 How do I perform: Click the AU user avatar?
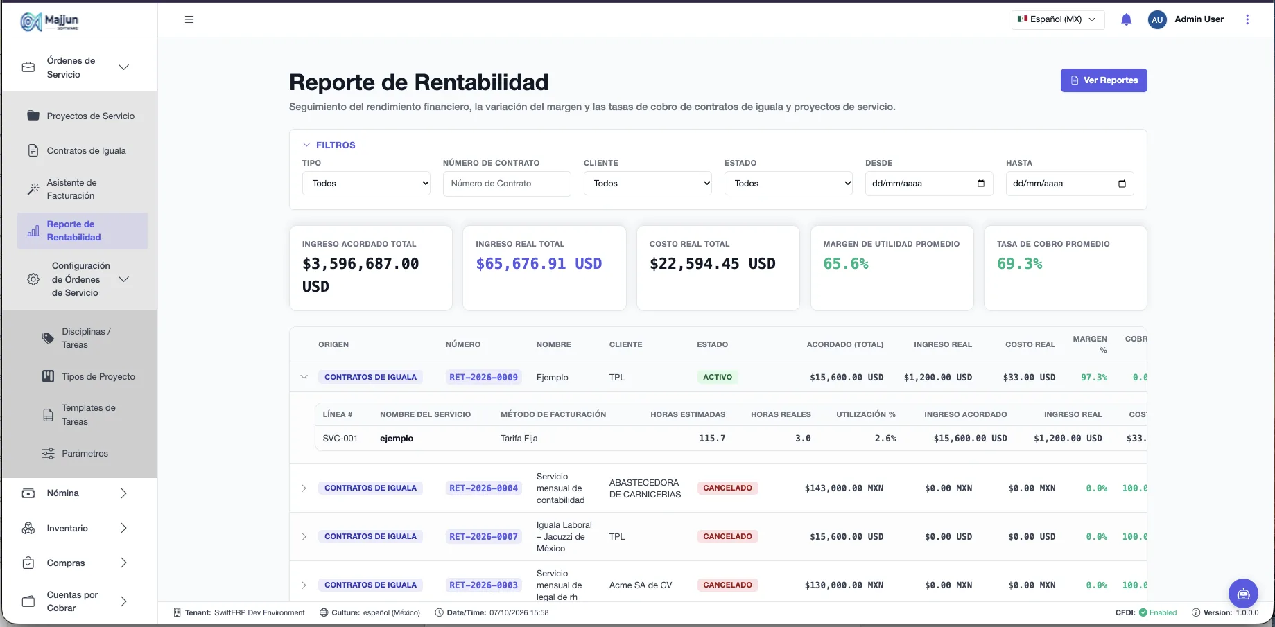point(1157,19)
